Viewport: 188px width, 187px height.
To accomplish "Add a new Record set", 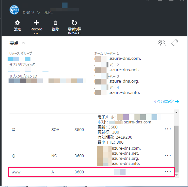I will 36,23.
